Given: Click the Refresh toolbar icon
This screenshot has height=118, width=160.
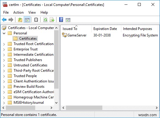Looking at the screenshot, I should tap(45, 20).
